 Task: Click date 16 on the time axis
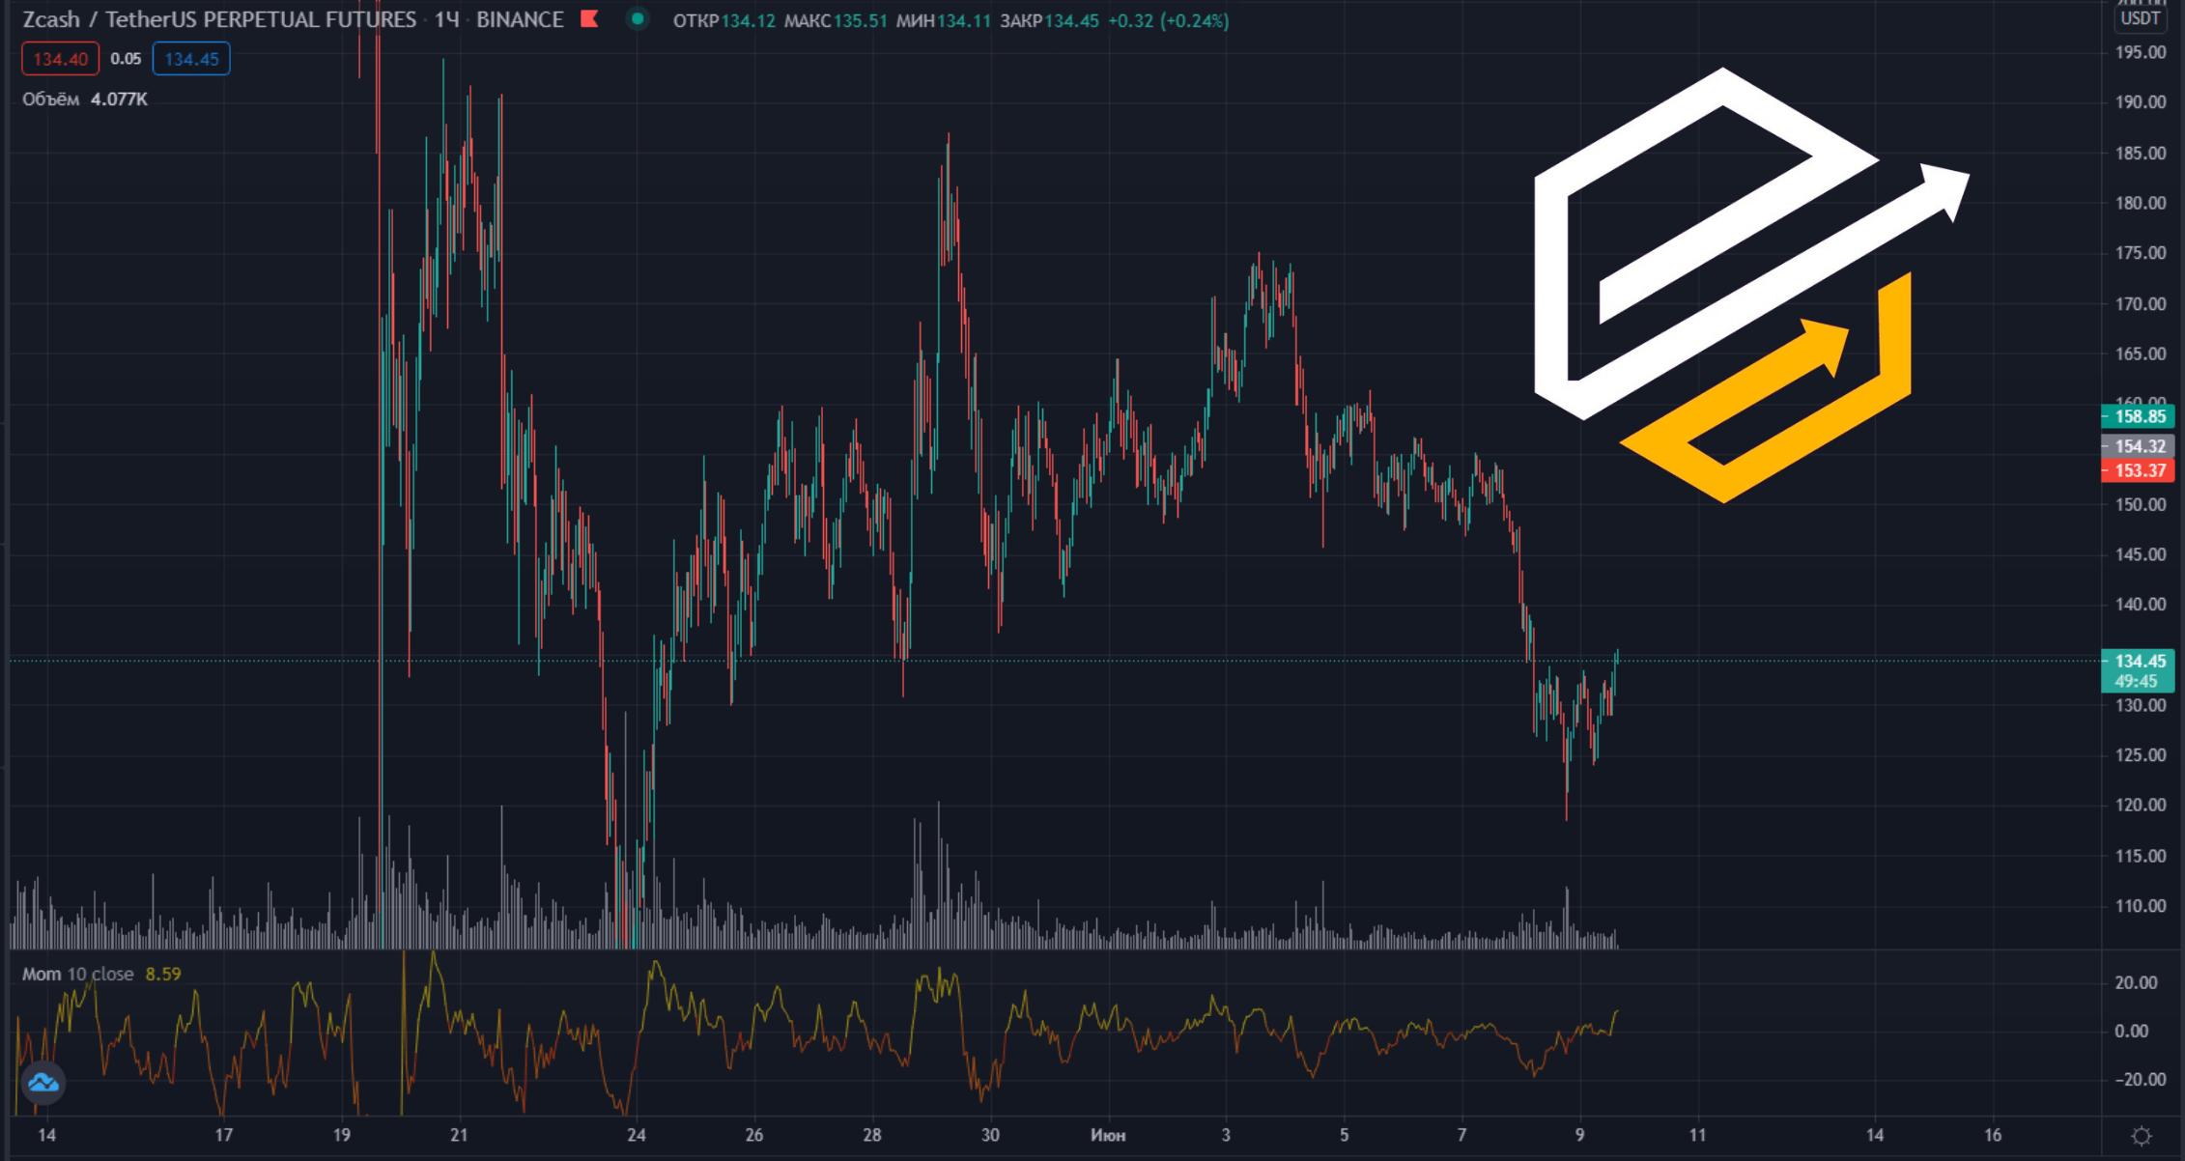point(1993,1135)
